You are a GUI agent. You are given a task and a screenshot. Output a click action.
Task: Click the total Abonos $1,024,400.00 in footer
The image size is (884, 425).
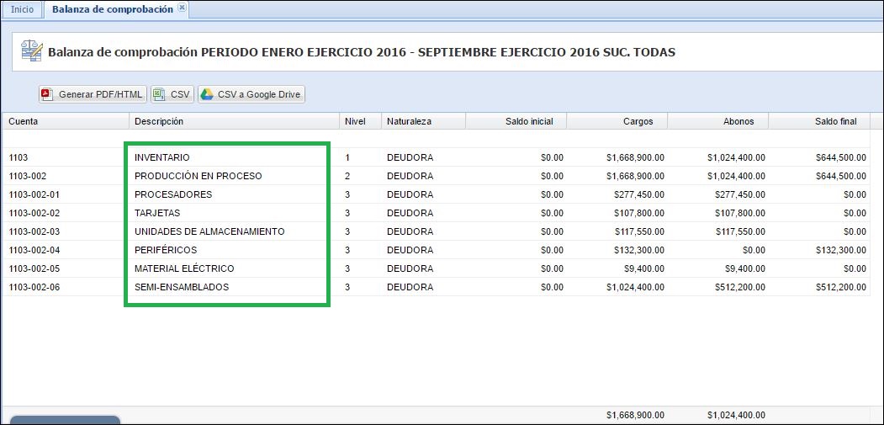click(736, 415)
